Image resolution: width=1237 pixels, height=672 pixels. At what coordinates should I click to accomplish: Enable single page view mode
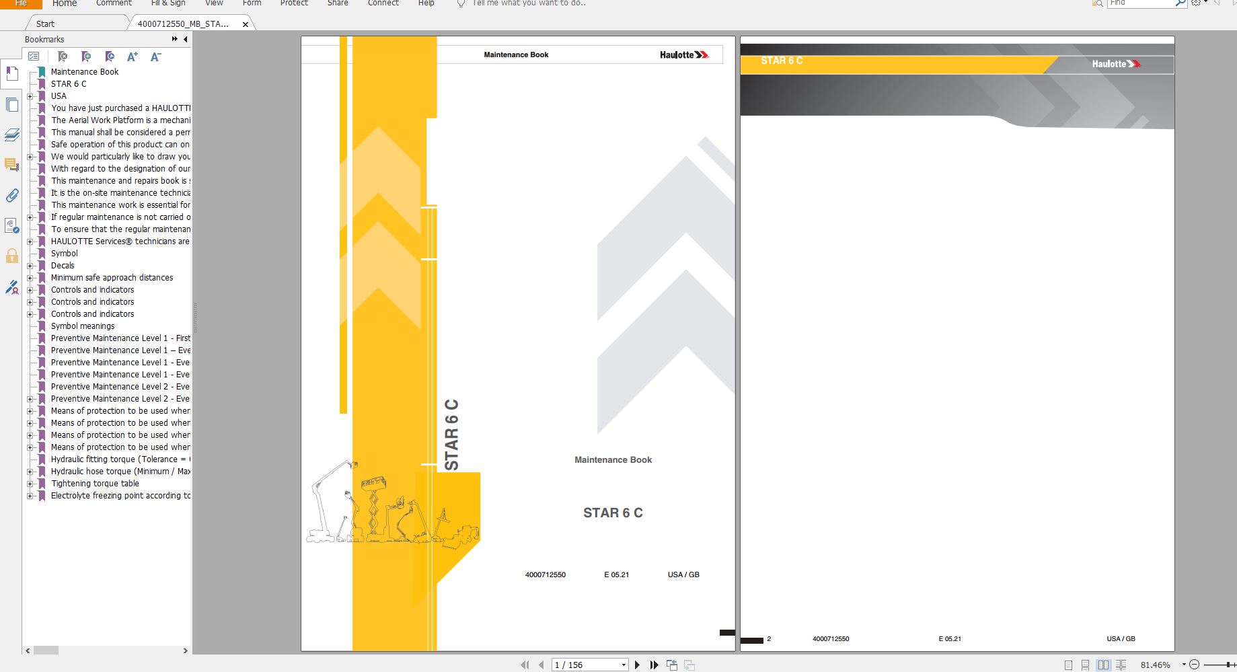point(1068,665)
